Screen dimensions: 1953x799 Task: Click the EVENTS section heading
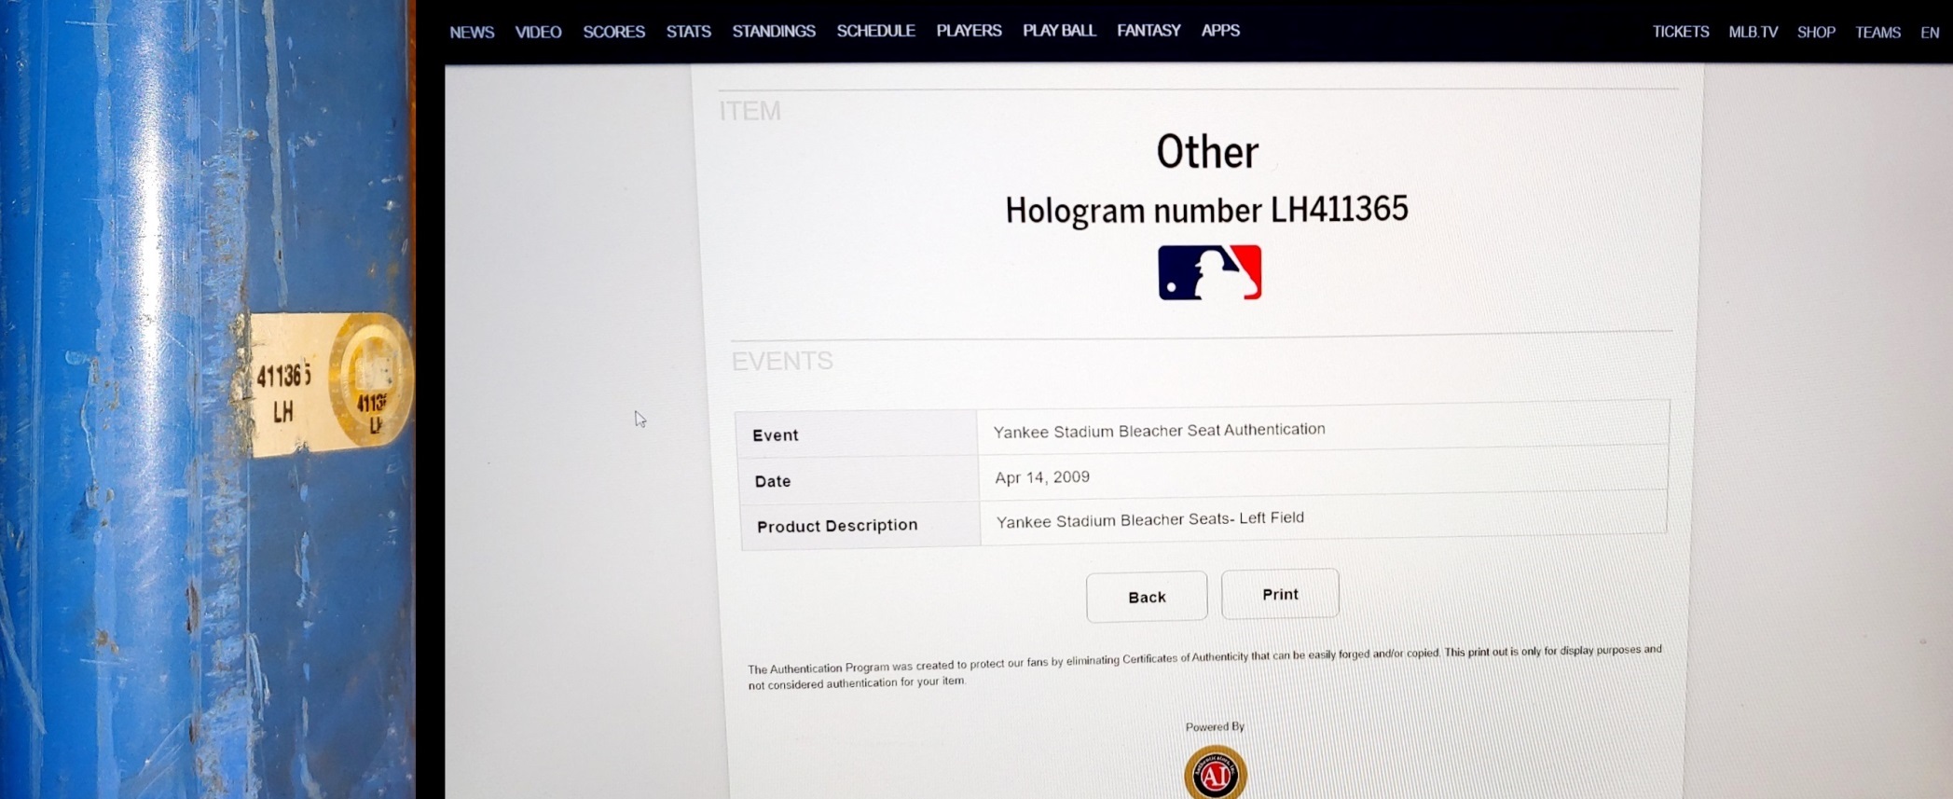[782, 361]
